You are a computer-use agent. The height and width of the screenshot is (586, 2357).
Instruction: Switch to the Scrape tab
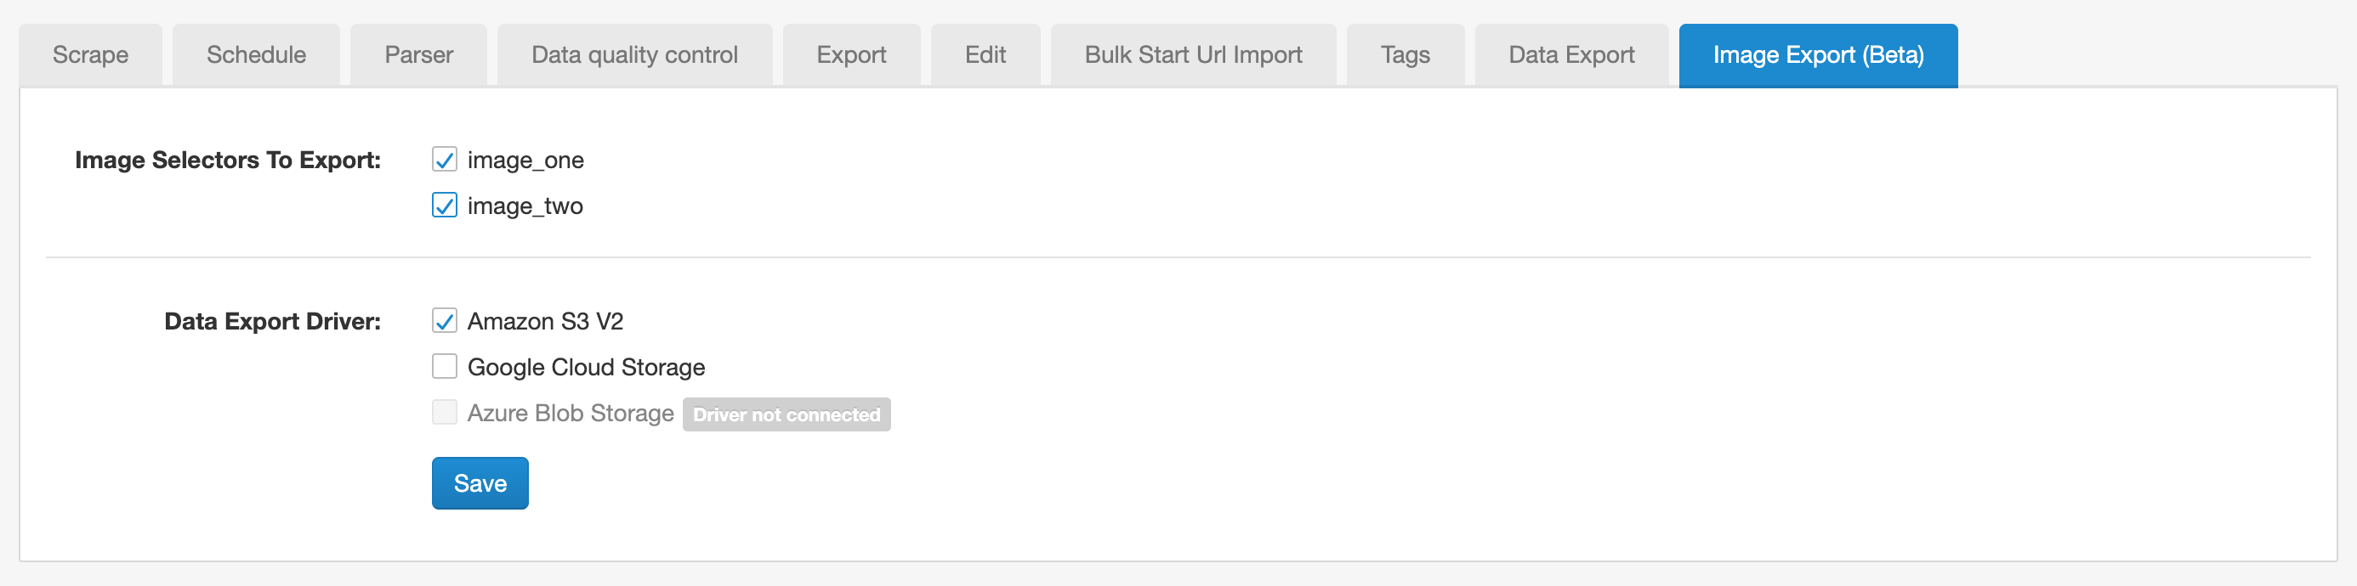pos(89,55)
